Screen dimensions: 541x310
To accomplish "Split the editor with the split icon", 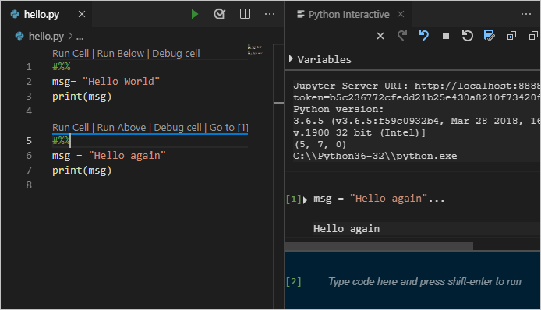I will [x=245, y=14].
